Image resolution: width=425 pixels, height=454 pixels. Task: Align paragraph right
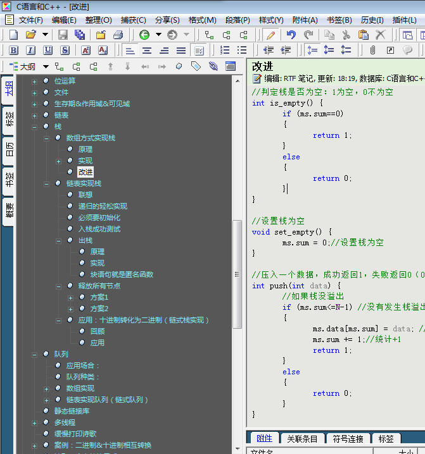tap(164, 51)
